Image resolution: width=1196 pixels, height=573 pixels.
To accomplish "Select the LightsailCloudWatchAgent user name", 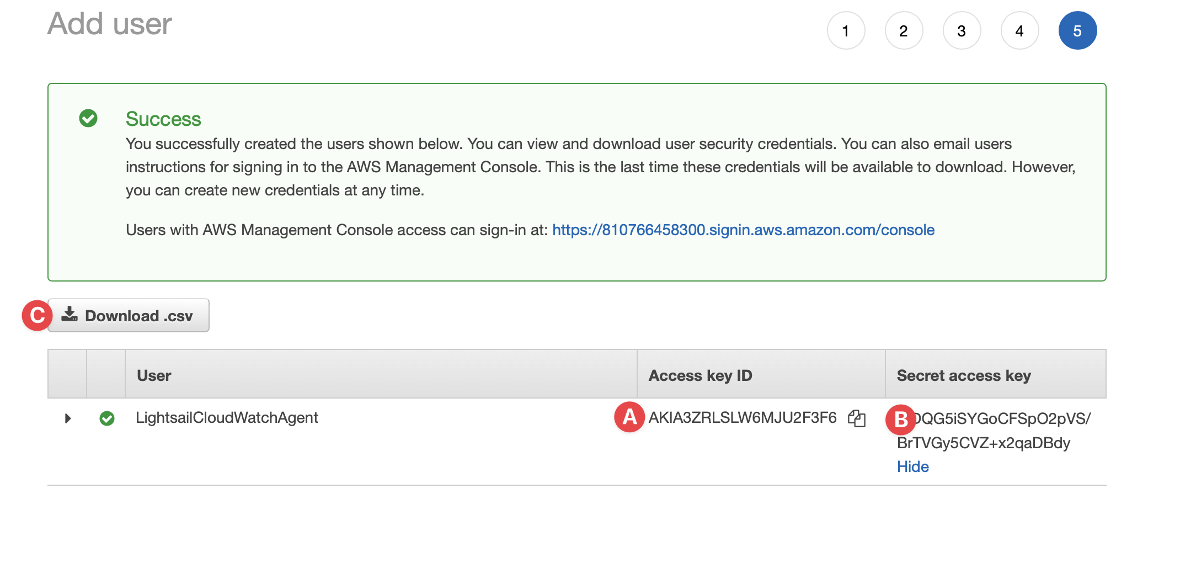I will [x=227, y=418].
